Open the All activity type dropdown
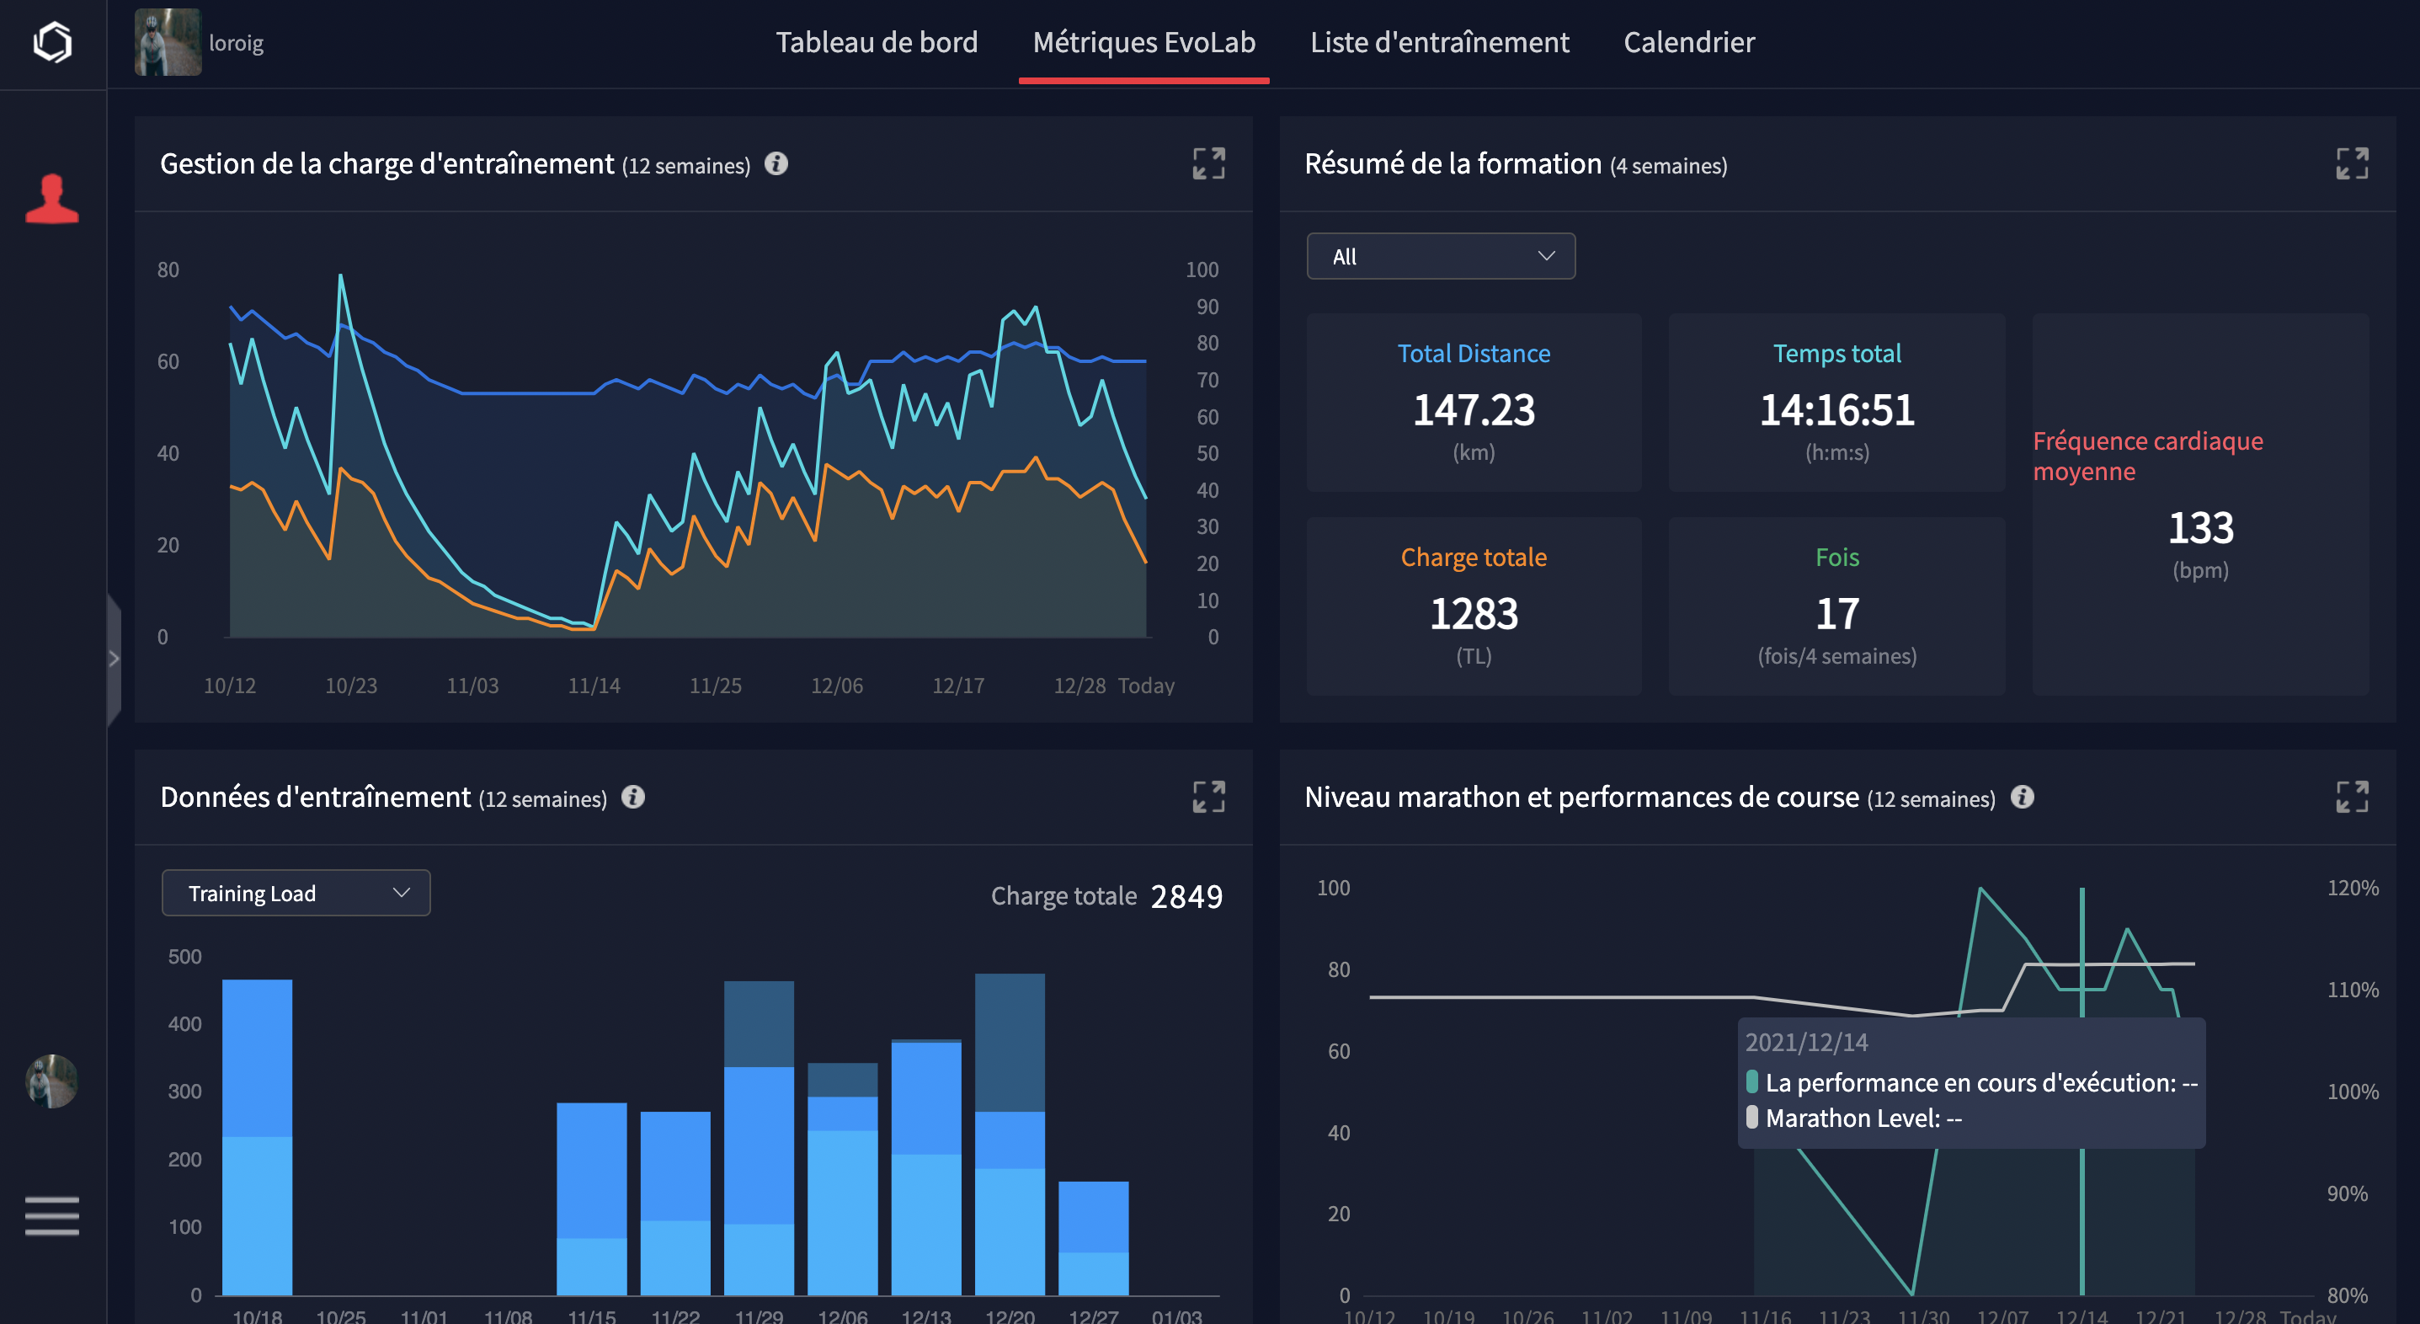2420x1324 pixels. coord(1440,255)
